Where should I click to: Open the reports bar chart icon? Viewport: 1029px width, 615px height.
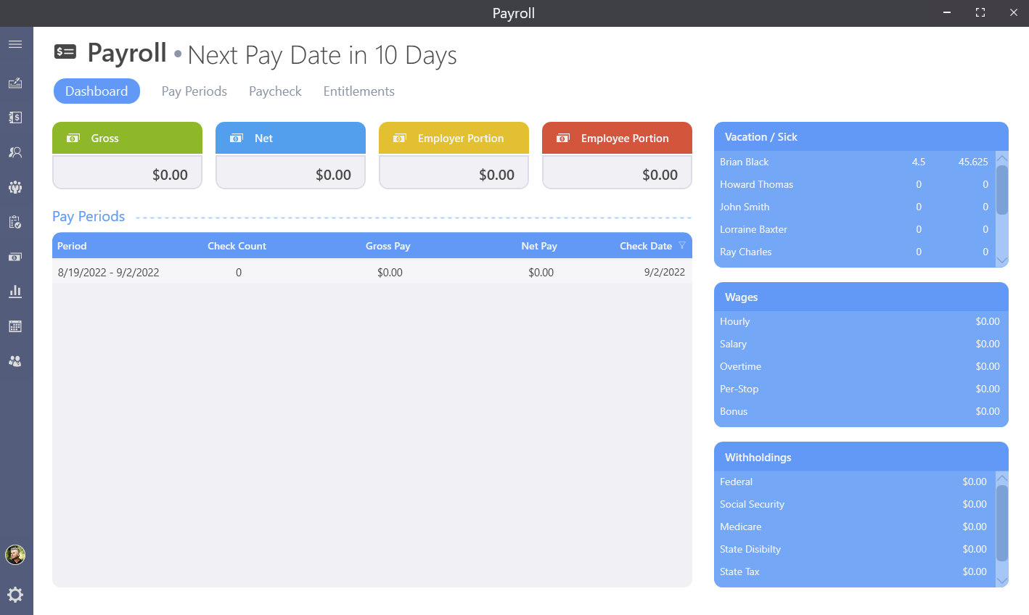15,291
